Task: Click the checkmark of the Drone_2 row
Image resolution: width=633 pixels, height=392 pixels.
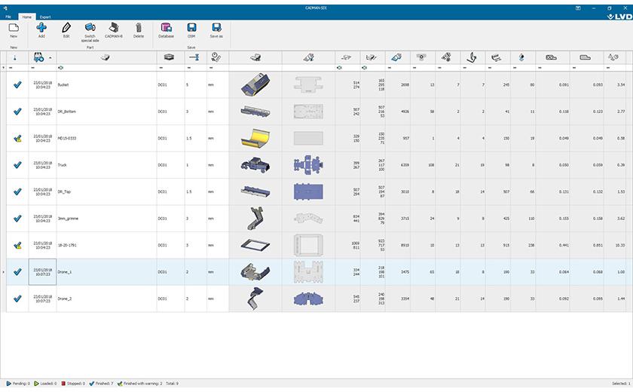Action: pos(17,299)
